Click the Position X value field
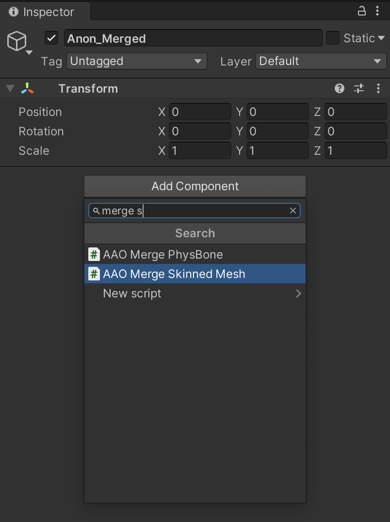This screenshot has width=390, height=522. [x=200, y=112]
